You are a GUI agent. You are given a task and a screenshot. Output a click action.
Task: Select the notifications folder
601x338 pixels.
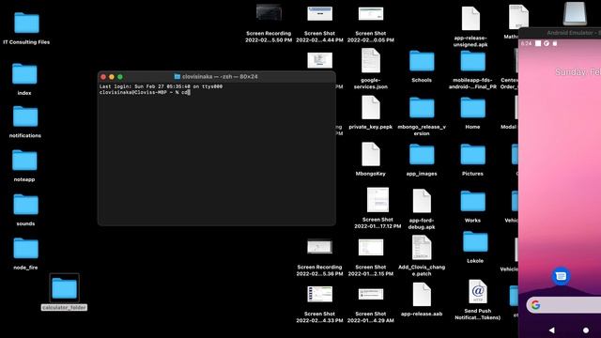(x=25, y=116)
